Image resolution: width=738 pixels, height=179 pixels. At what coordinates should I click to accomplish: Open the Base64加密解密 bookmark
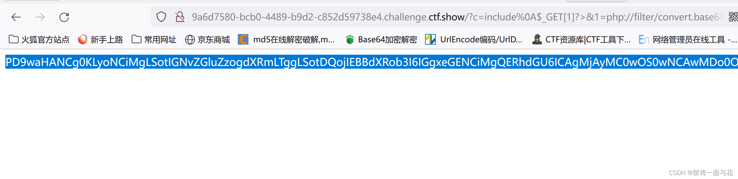[x=381, y=40]
